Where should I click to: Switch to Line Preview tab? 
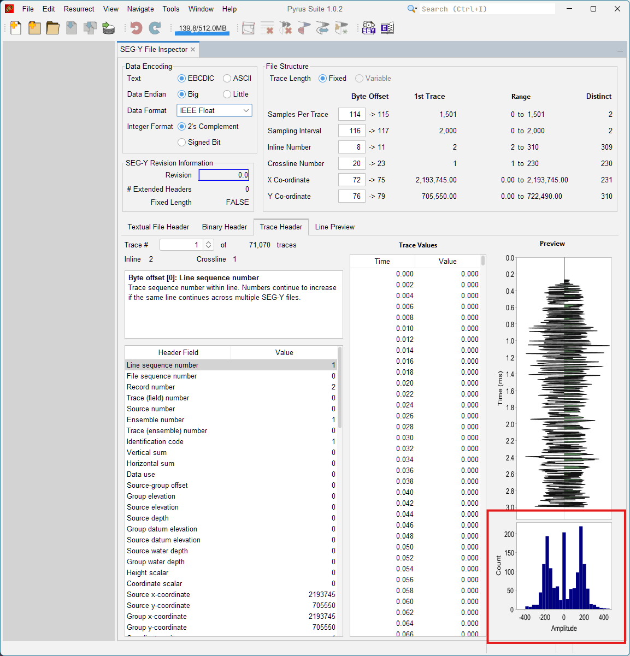335,227
